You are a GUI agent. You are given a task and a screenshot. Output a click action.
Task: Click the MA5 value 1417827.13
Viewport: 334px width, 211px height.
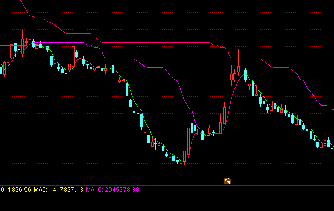(x=66, y=190)
